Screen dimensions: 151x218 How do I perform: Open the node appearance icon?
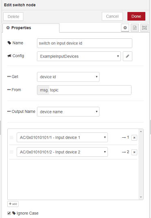pos(145,28)
